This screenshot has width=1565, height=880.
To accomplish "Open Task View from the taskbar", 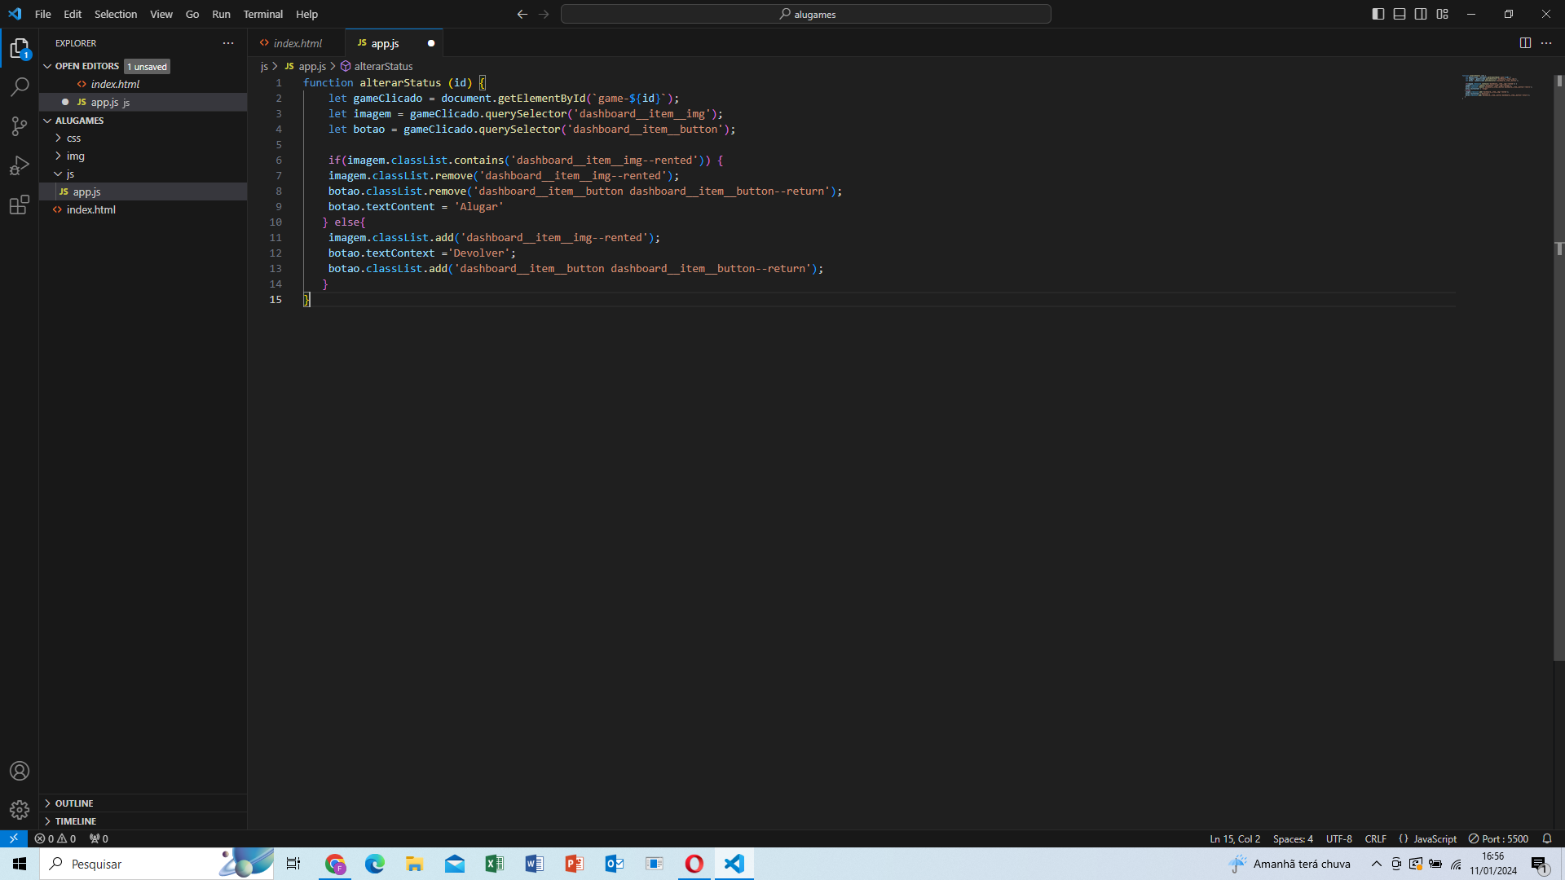I will [x=293, y=864].
